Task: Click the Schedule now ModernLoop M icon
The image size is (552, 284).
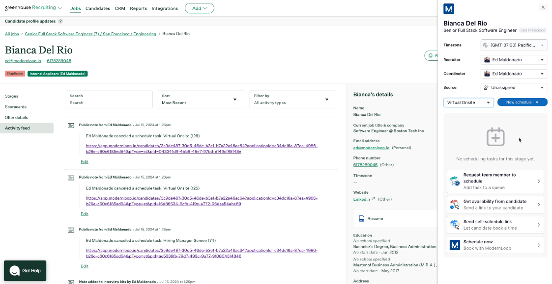Action: (x=455, y=245)
